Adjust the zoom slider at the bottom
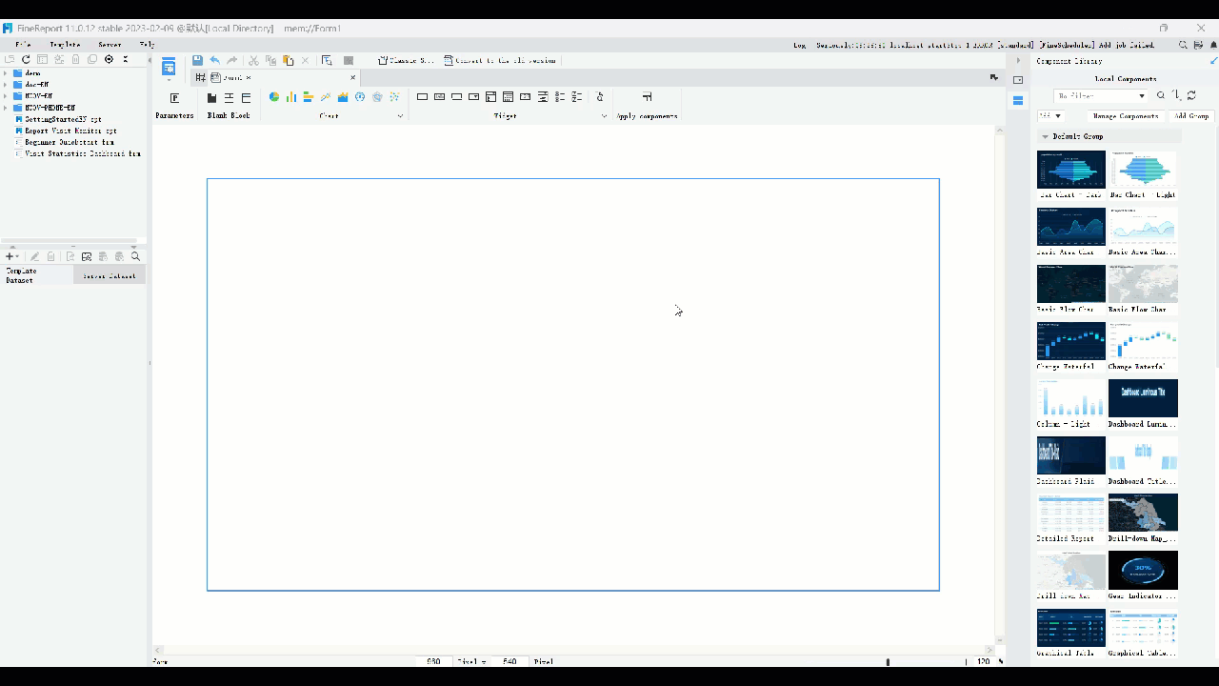Viewport: 1219px width, 686px height. click(x=888, y=661)
